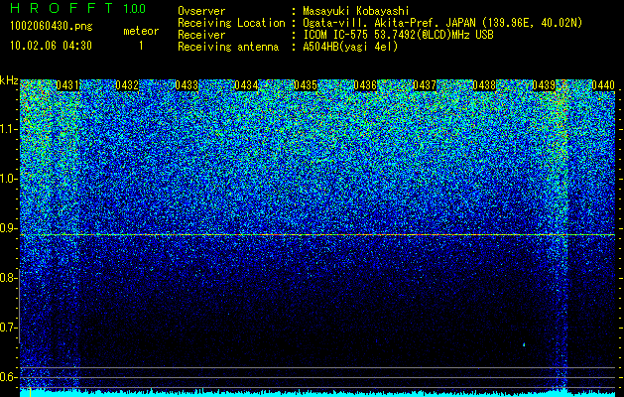Click the 1.1 frequency axis label

(8, 129)
